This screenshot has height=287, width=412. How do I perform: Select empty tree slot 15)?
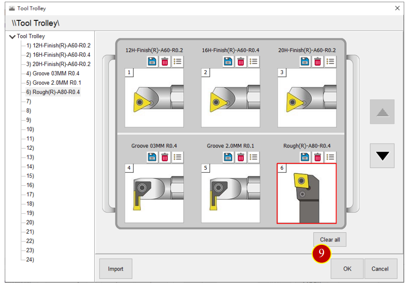pos(30,176)
